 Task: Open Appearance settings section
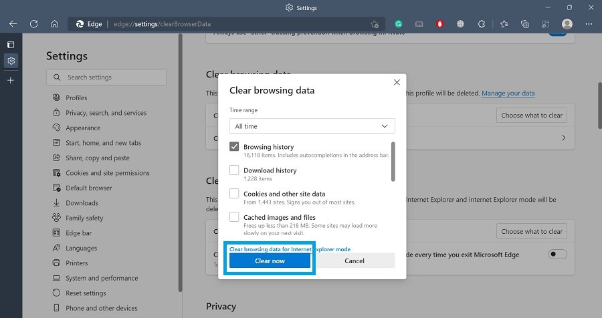(83, 128)
